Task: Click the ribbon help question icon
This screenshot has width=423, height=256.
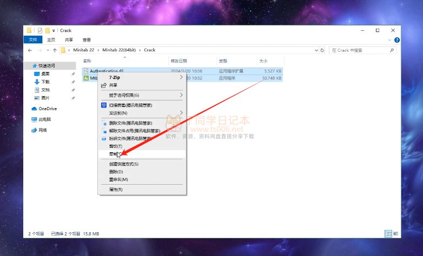Action: point(397,40)
